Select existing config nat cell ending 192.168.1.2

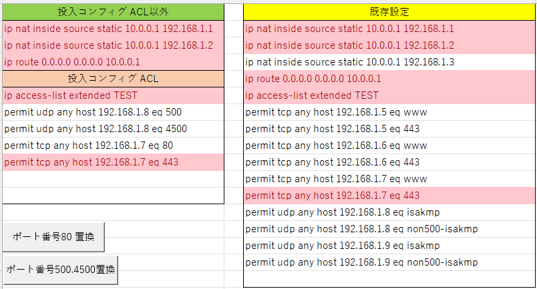pos(389,45)
